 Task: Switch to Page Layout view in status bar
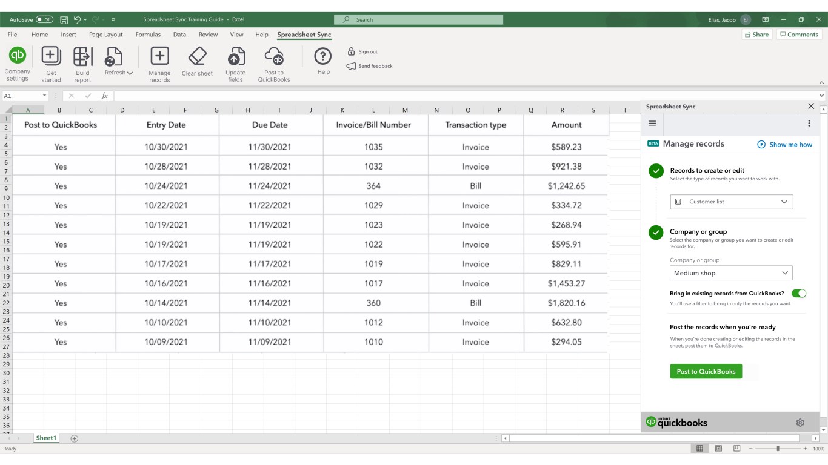[x=718, y=449]
